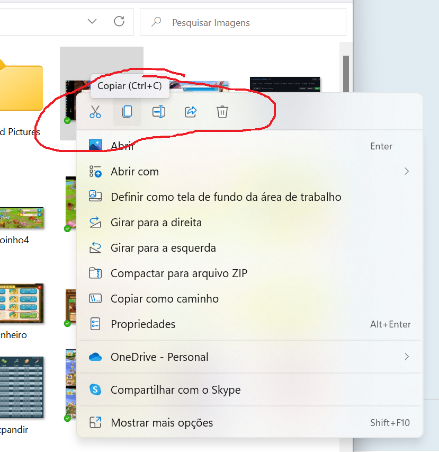The width and height of the screenshot is (439, 452).
Task: Open Propriedades from the menu
Action: [143, 324]
